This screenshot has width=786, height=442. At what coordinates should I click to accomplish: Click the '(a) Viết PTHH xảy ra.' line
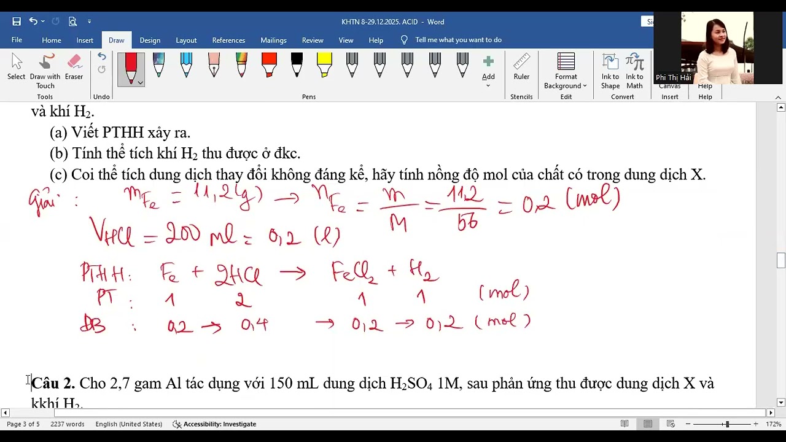click(120, 133)
